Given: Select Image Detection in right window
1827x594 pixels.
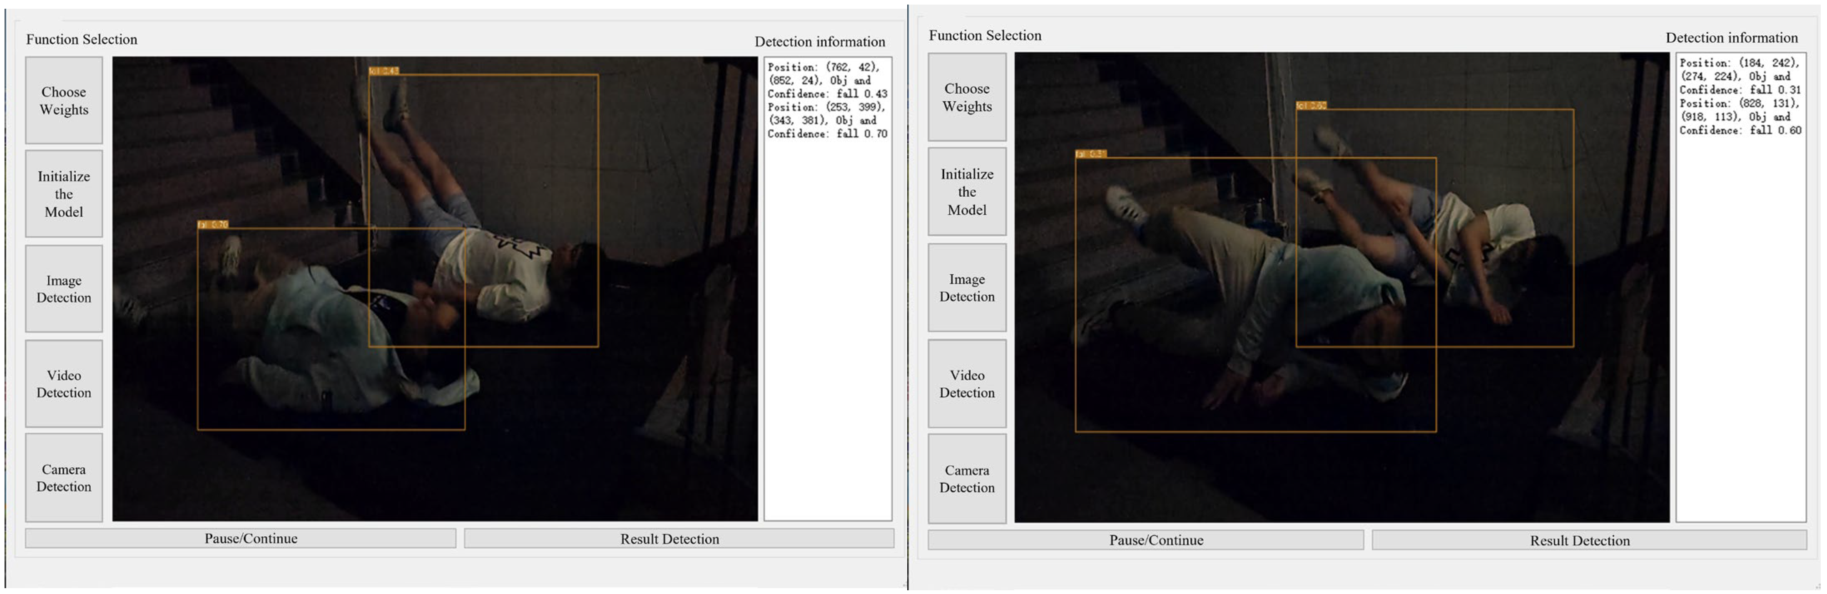Looking at the screenshot, I should pos(967,287).
